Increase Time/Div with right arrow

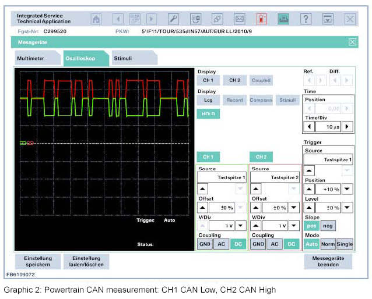(348, 126)
